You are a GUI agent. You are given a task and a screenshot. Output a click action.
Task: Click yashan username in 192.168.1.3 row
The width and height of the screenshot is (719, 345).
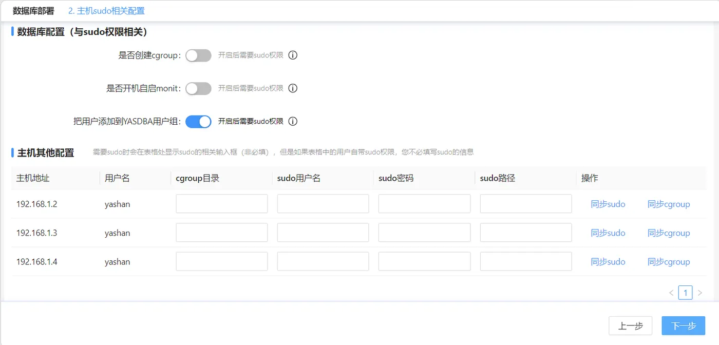(x=117, y=233)
